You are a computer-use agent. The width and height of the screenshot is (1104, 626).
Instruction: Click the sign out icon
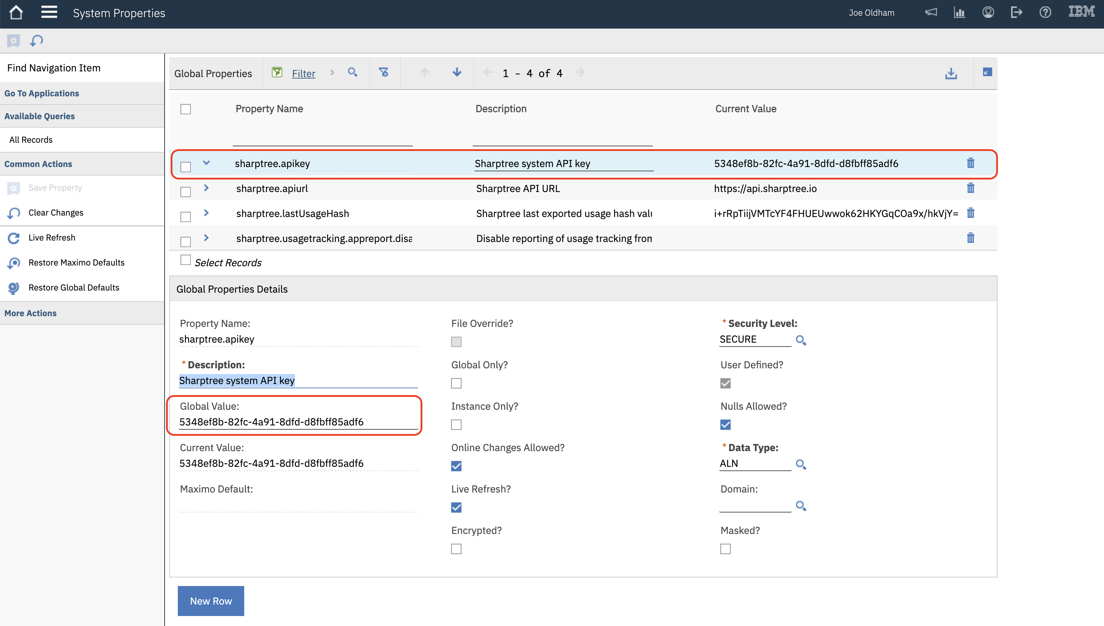1016,12
